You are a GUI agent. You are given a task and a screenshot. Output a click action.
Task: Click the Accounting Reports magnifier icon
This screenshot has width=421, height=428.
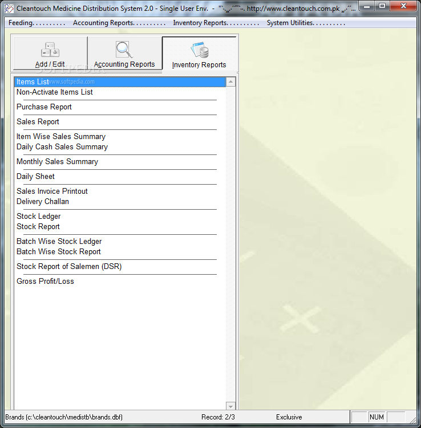pyautogui.click(x=124, y=50)
